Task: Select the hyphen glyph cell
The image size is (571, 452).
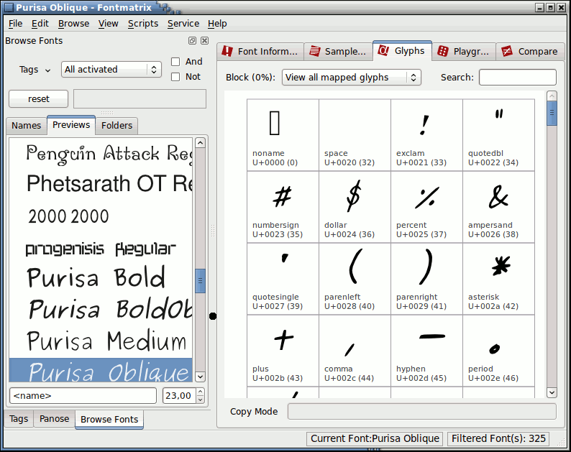Action: [x=426, y=351]
